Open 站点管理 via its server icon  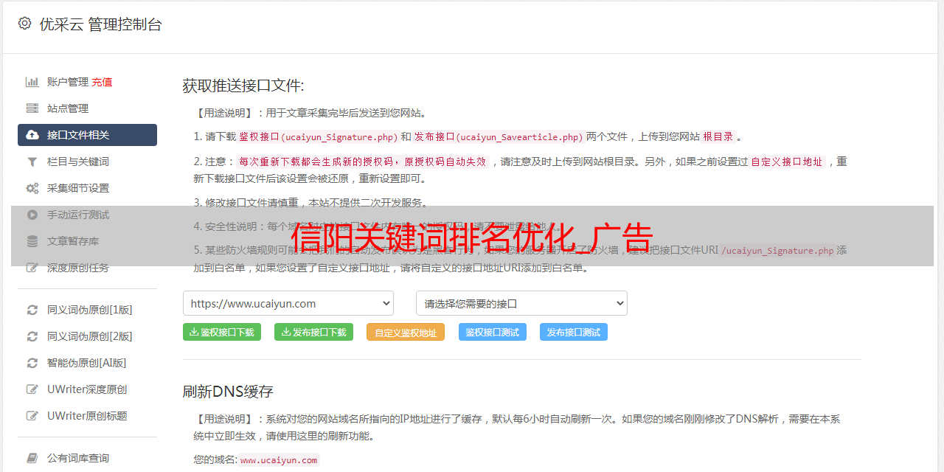pyautogui.click(x=32, y=108)
